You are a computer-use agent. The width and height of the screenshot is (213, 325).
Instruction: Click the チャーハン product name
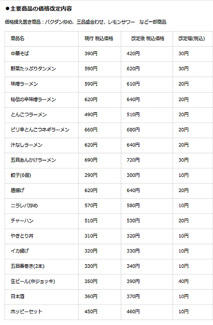pos(22,221)
